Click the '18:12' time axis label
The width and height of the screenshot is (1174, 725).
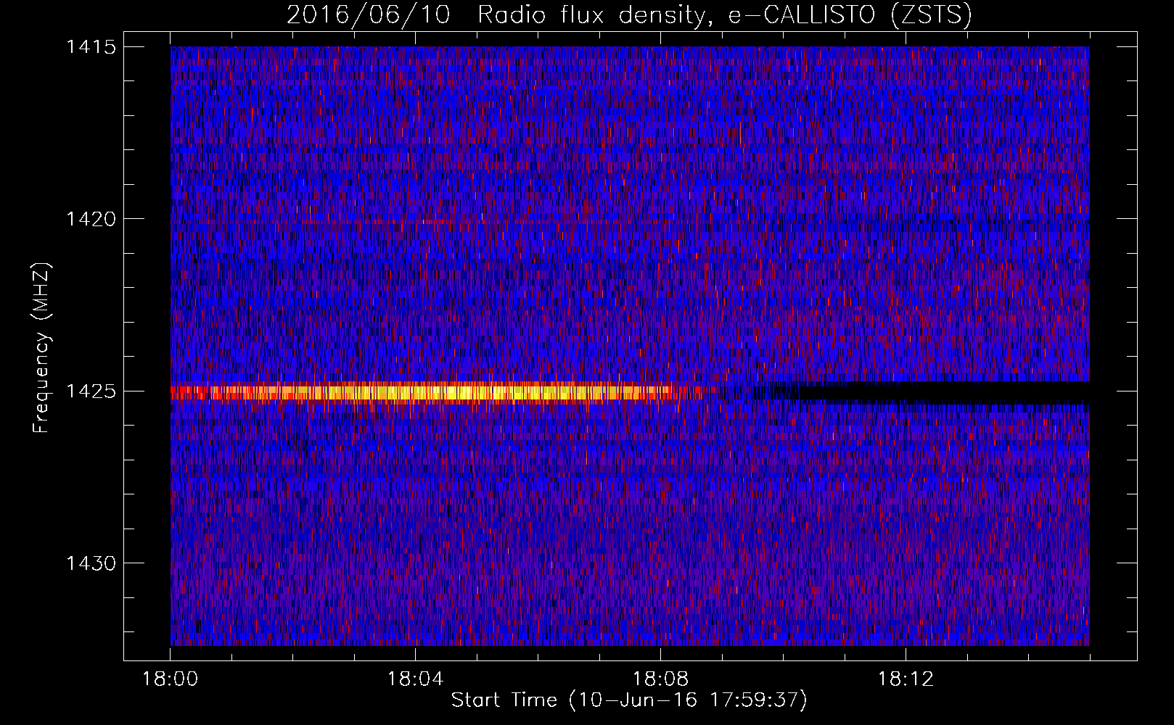tap(906, 679)
